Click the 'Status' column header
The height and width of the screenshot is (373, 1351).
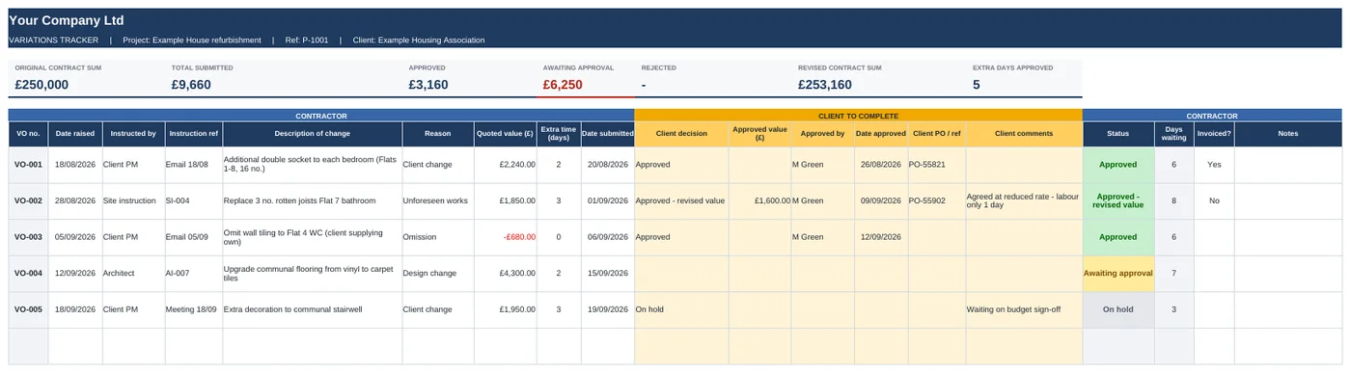pos(1118,134)
